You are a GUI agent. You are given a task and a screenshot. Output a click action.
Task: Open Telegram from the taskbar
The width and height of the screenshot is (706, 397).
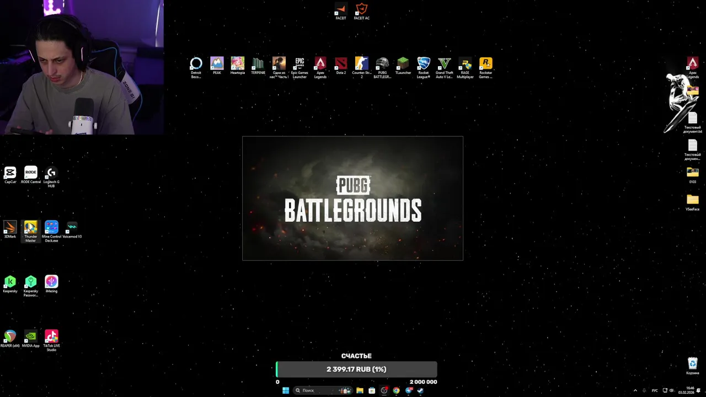tap(408, 390)
